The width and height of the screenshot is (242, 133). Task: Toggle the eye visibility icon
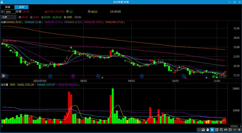coord(226,130)
